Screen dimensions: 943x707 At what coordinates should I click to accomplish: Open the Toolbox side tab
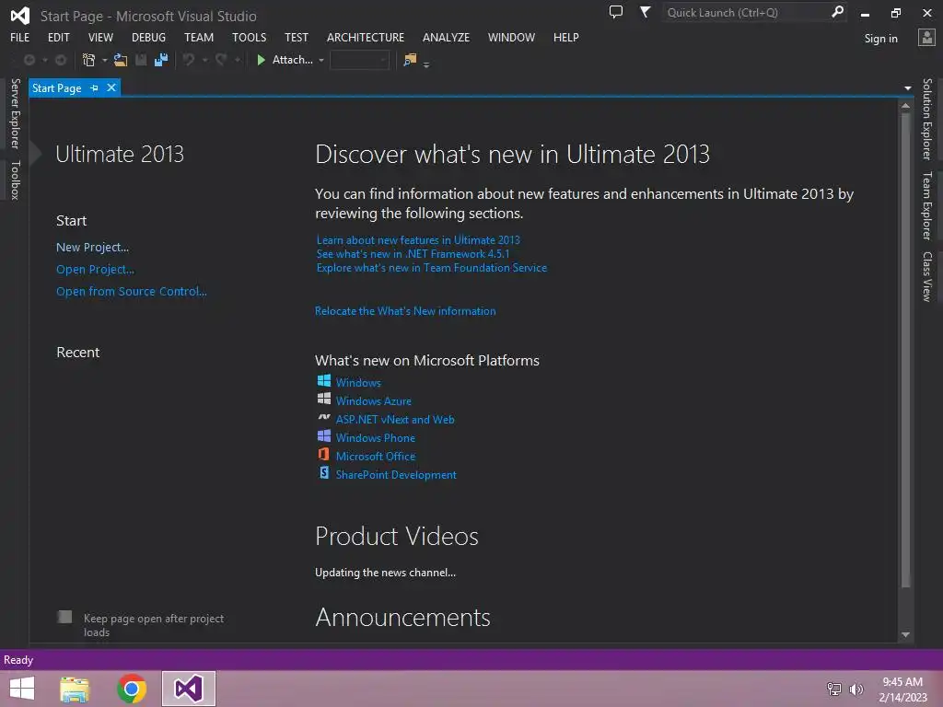click(x=15, y=180)
